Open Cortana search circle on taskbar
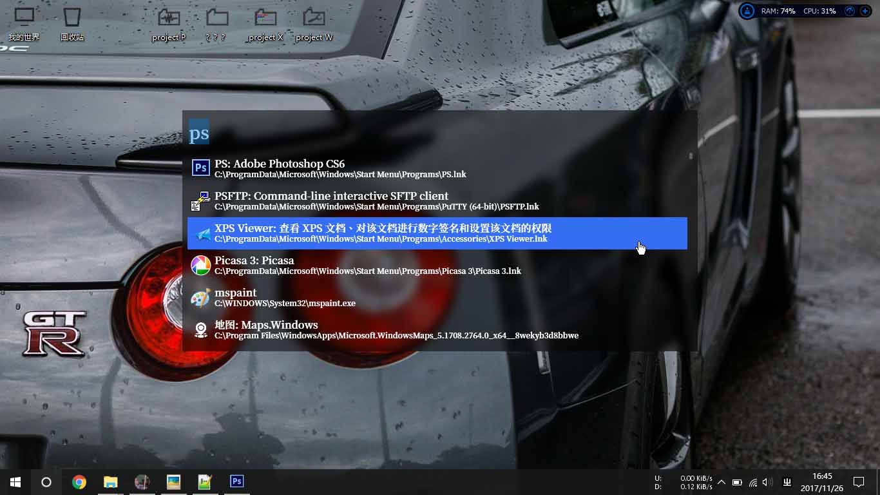Image resolution: width=880 pixels, height=495 pixels. (46, 481)
